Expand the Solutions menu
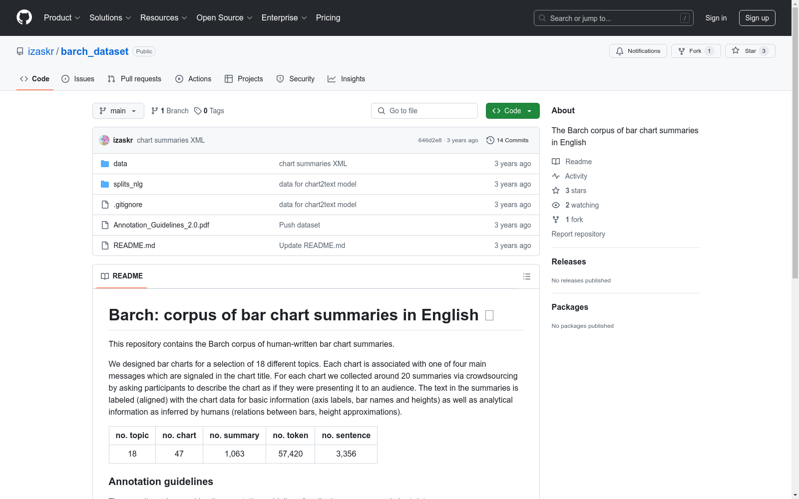This screenshot has height=499, width=799. tap(110, 18)
